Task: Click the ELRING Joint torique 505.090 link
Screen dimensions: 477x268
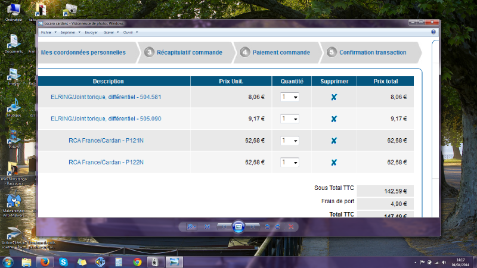Action: click(106, 119)
